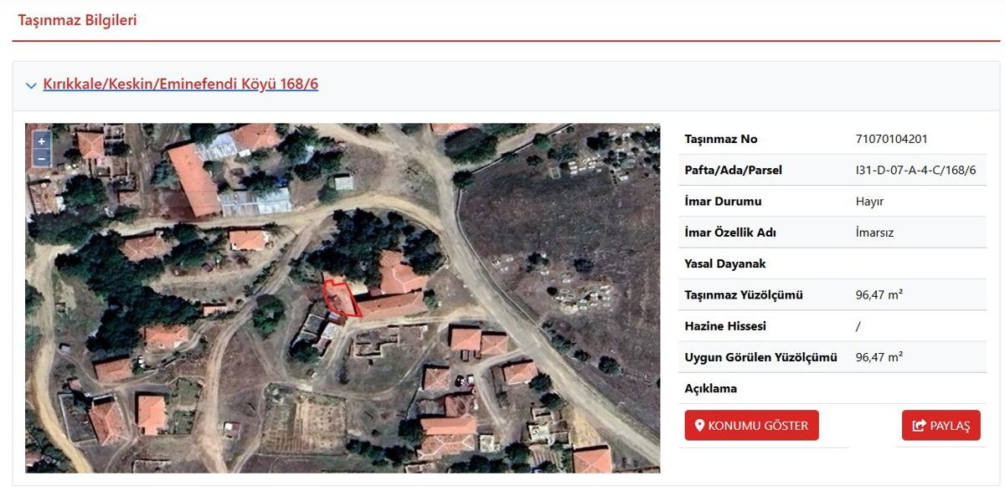This screenshot has width=1005, height=496.
Task: Click the Açıklama row label
Action: pos(711,389)
